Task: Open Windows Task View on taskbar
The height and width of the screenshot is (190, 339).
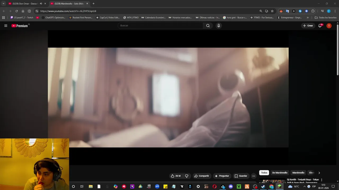Action: tap(82, 187)
